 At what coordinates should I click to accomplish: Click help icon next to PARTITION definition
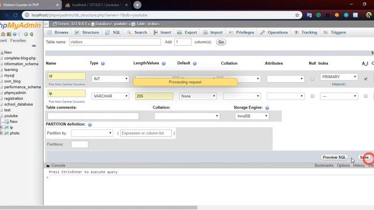click(89, 124)
